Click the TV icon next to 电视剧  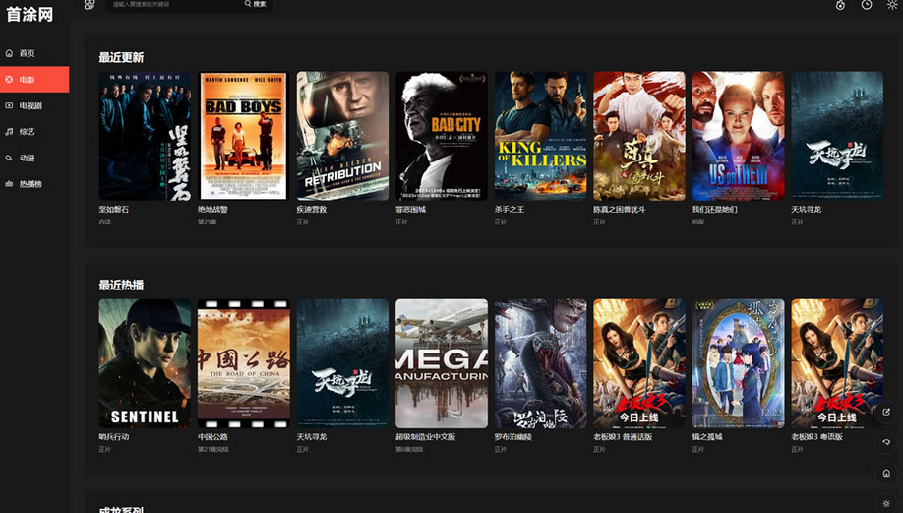point(9,106)
